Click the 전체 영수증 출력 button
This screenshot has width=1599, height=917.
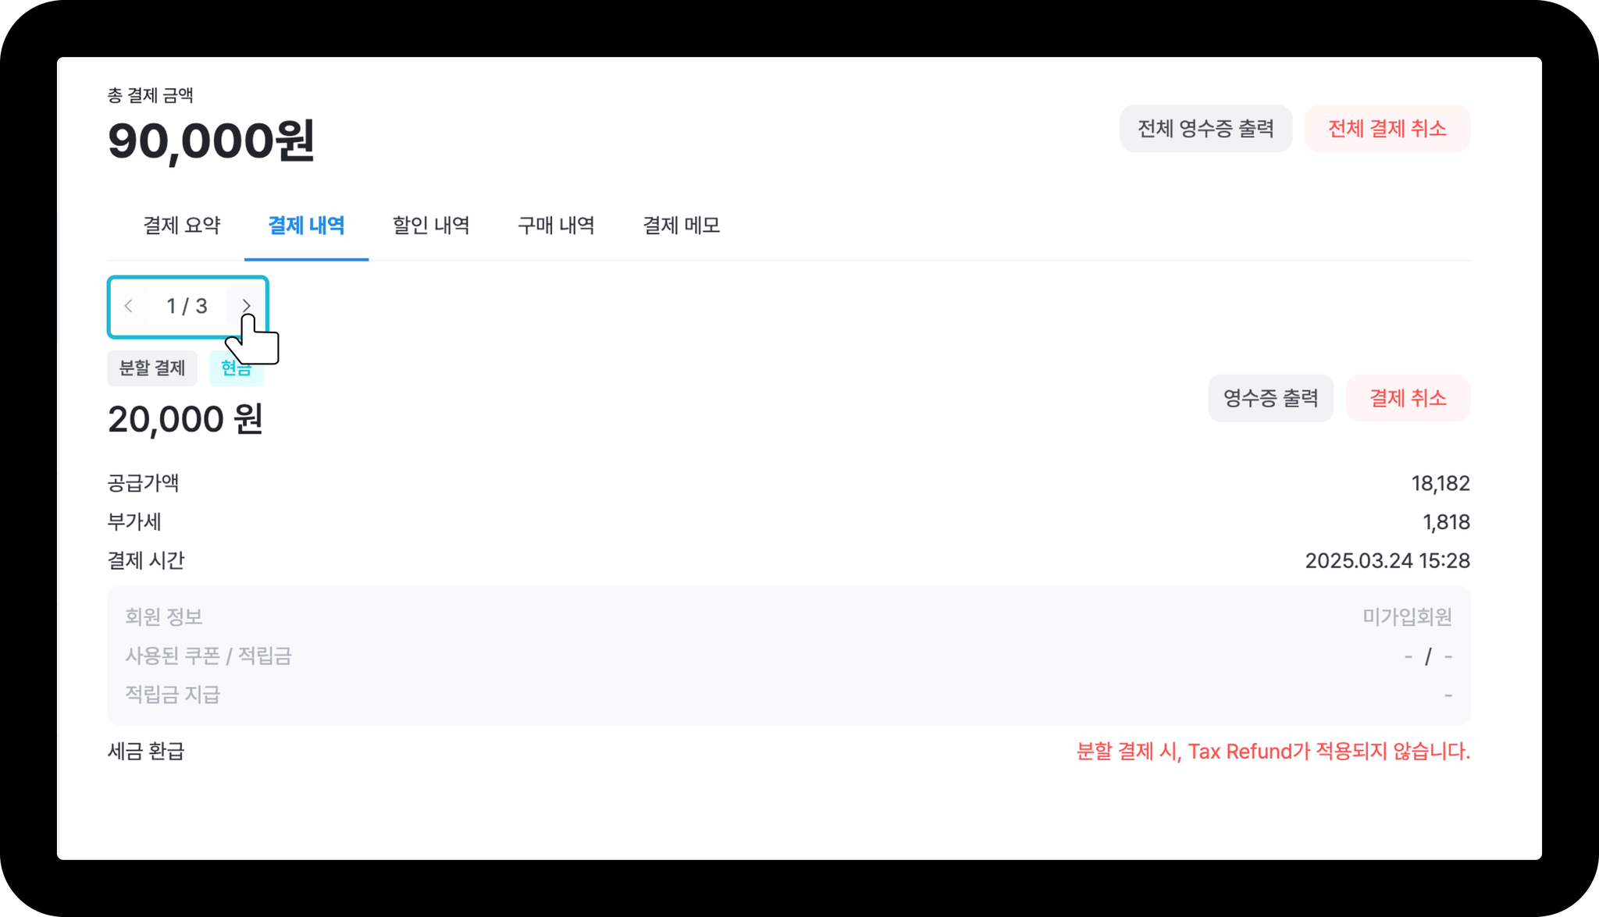pyautogui.click(x=1205, y=129)
